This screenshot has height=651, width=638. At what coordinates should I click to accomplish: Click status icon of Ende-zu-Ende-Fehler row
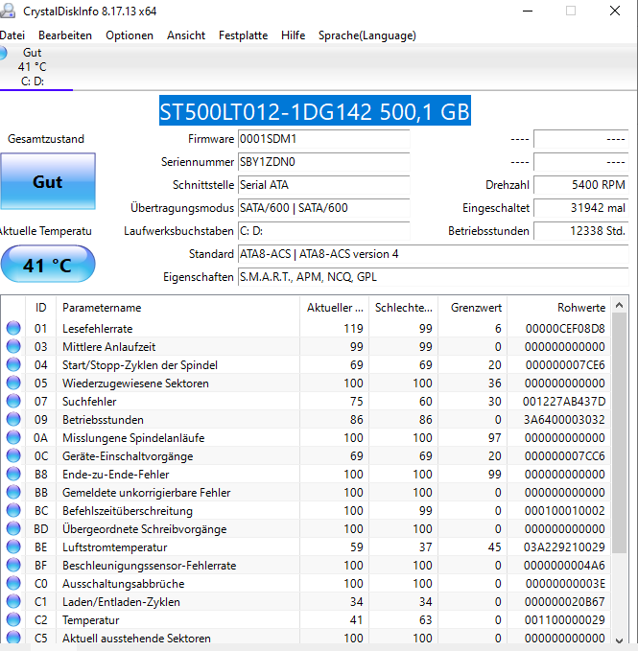13,475
